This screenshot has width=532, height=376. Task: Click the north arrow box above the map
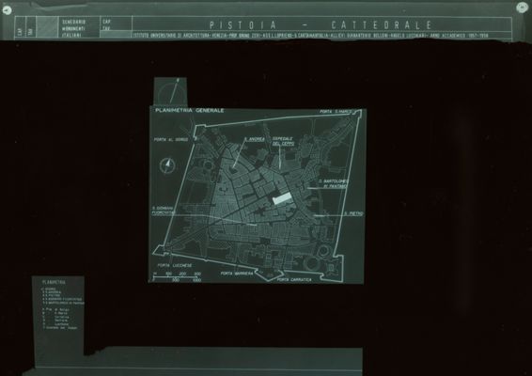tap(170, 91)
